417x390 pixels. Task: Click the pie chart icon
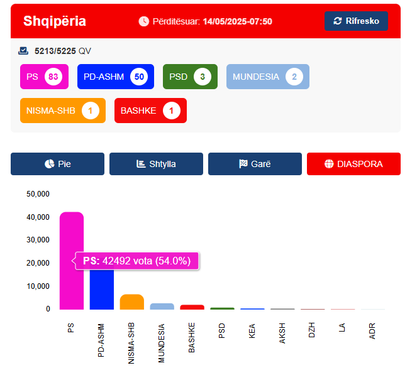click(49, 164)
